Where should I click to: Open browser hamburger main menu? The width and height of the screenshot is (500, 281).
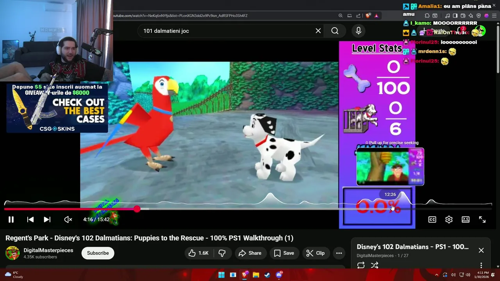point(495,16)
